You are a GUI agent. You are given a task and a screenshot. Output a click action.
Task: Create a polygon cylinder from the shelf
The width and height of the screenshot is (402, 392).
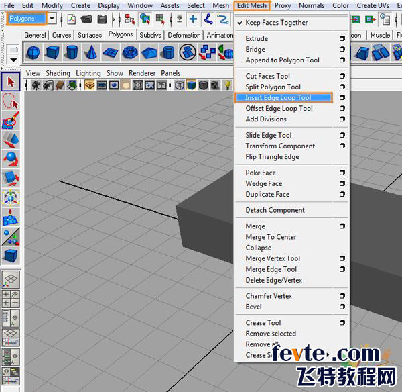click(x=72, y=52)
